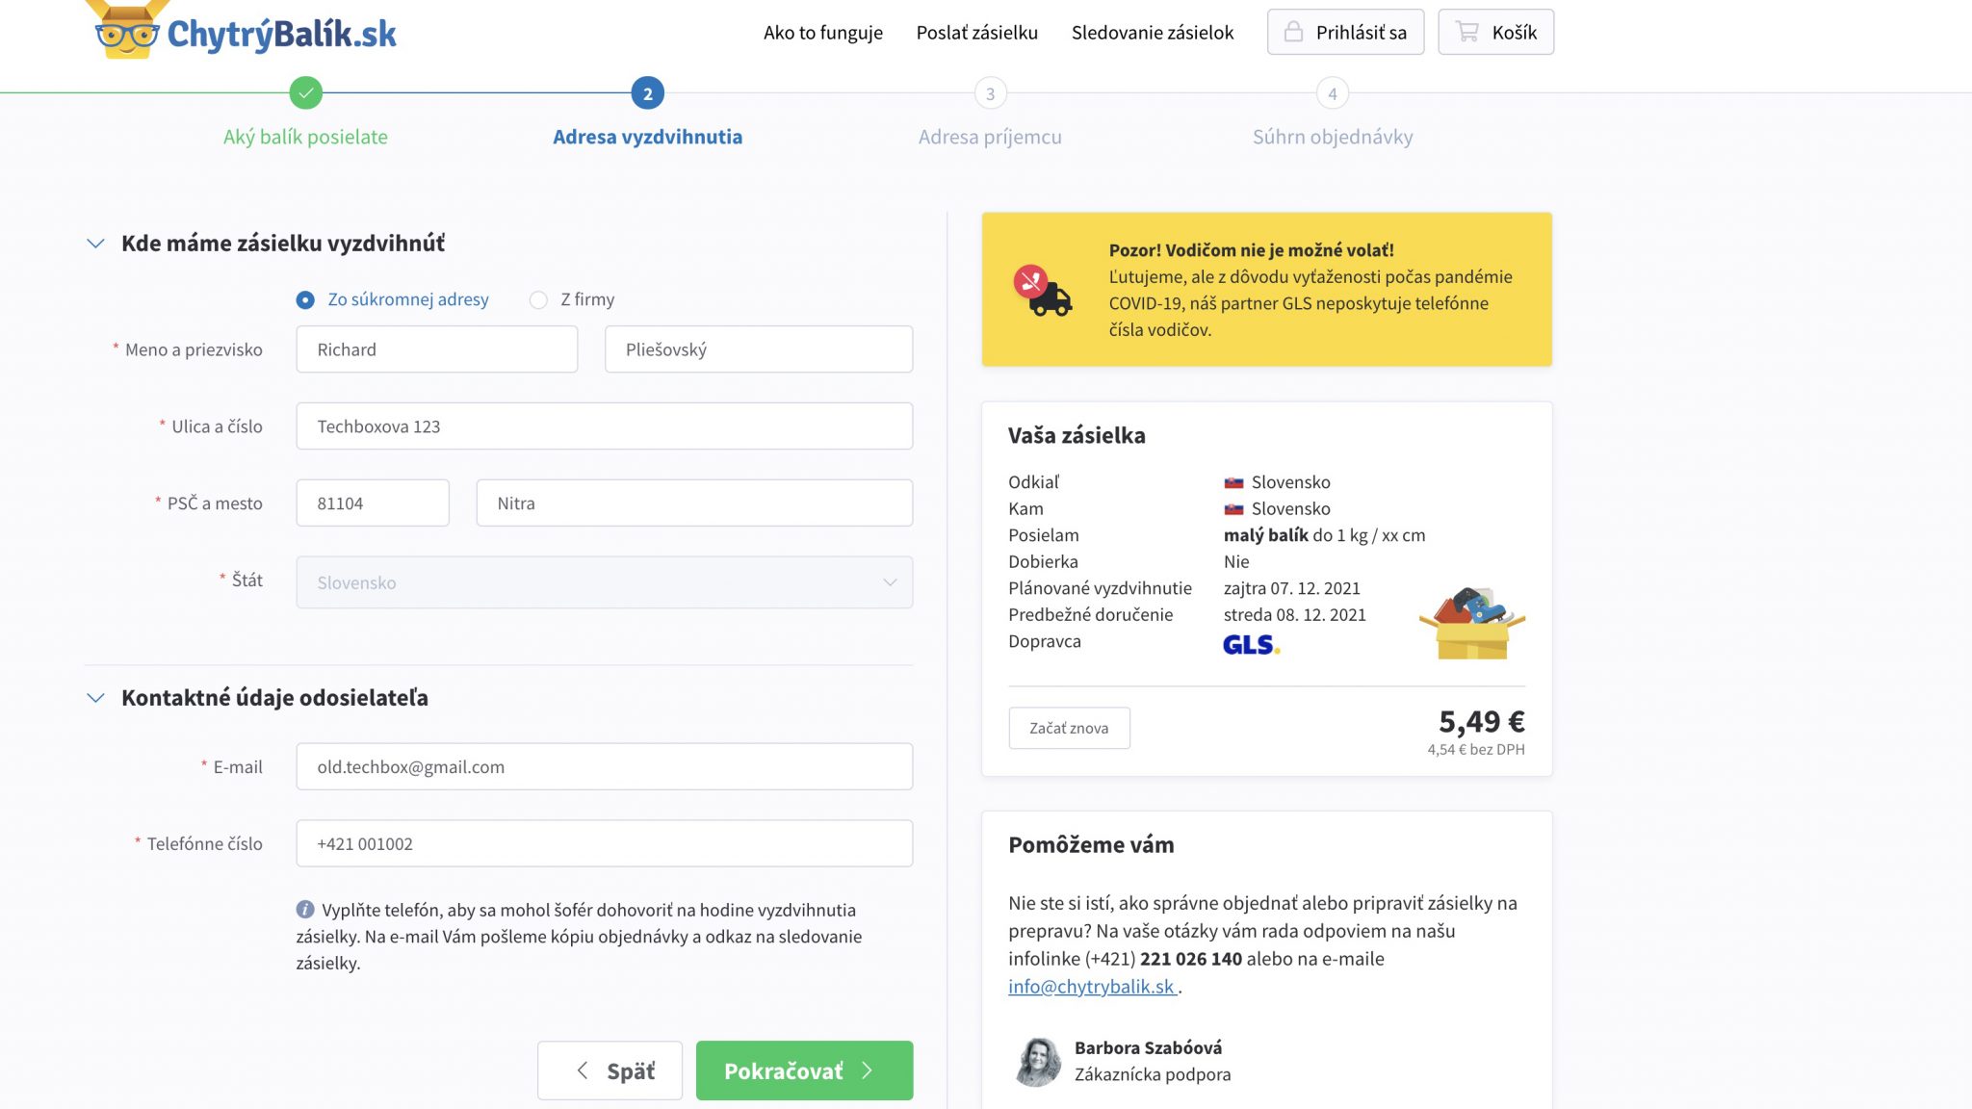Open the Košík cart button
Image resolution: width=1972 pixels, height=1109 pixels.
(x=1495, y=32)
